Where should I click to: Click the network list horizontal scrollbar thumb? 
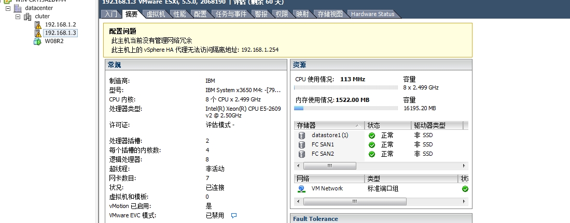coord(355,201)
